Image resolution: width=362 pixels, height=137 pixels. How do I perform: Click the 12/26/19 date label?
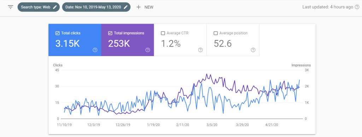click(123, 125)
